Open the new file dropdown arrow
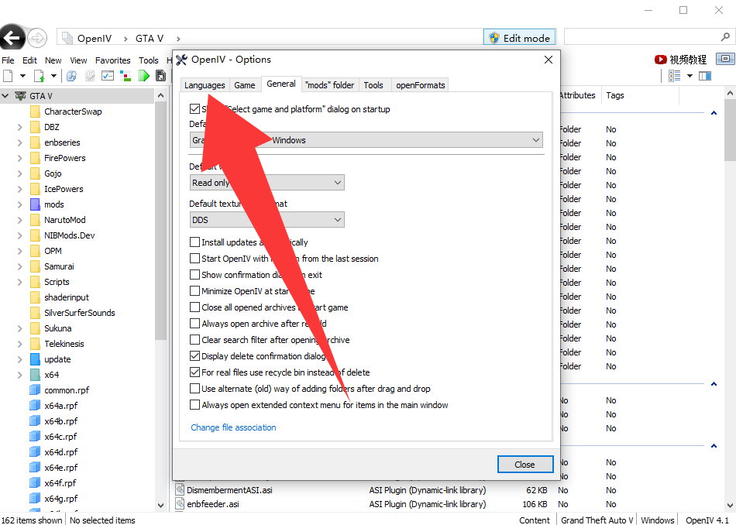Viewport: 736px width, 525px height. (x=22, y=76)
